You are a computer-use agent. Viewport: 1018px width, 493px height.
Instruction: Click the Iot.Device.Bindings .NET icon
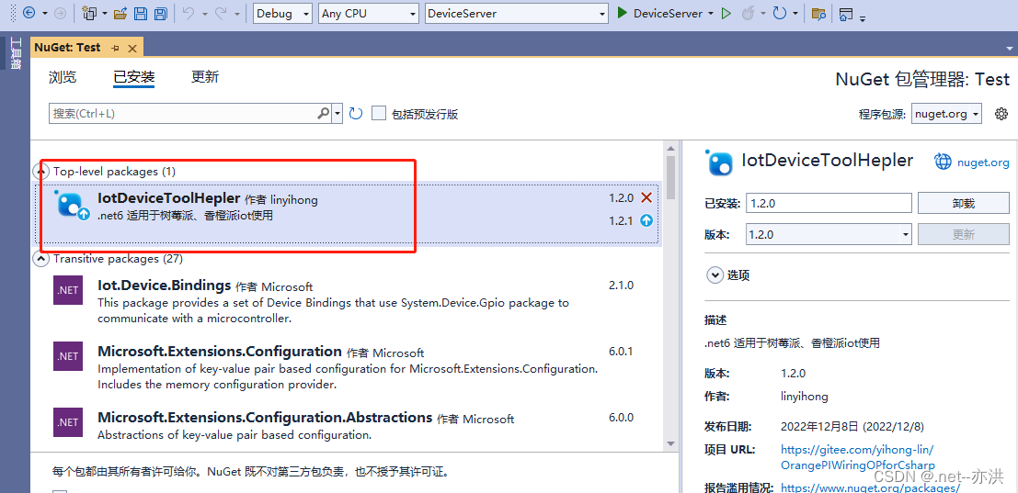(68, 290)
